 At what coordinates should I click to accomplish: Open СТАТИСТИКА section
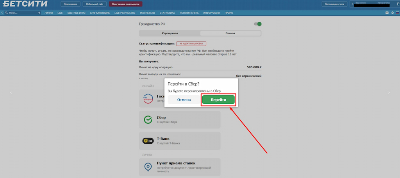pyautogui.click(x=167, y=13)
